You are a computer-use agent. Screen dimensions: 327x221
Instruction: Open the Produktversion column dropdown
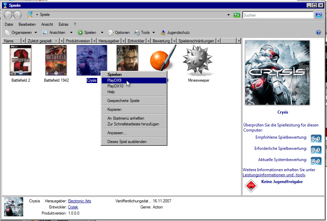[x=94, y=41]
